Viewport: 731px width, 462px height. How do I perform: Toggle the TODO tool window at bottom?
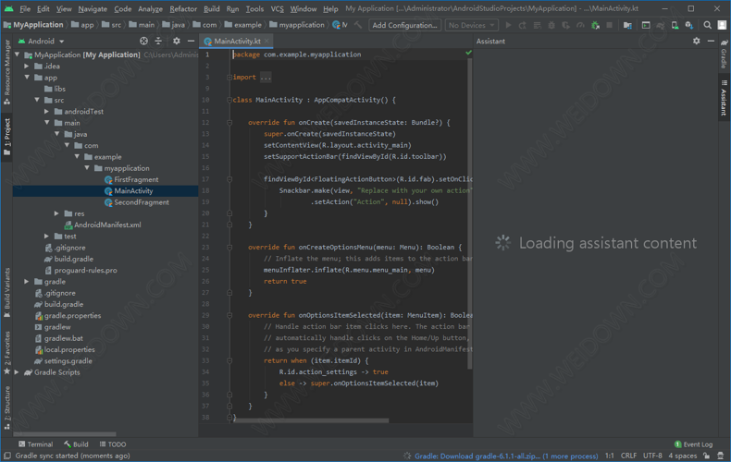click(x=113, y=444)
